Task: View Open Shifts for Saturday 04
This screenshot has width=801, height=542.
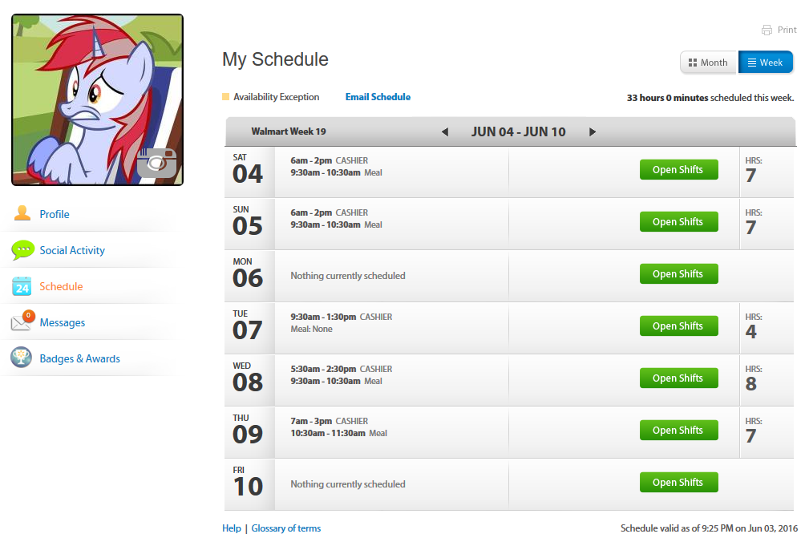Action: click(x=678, y=170)
